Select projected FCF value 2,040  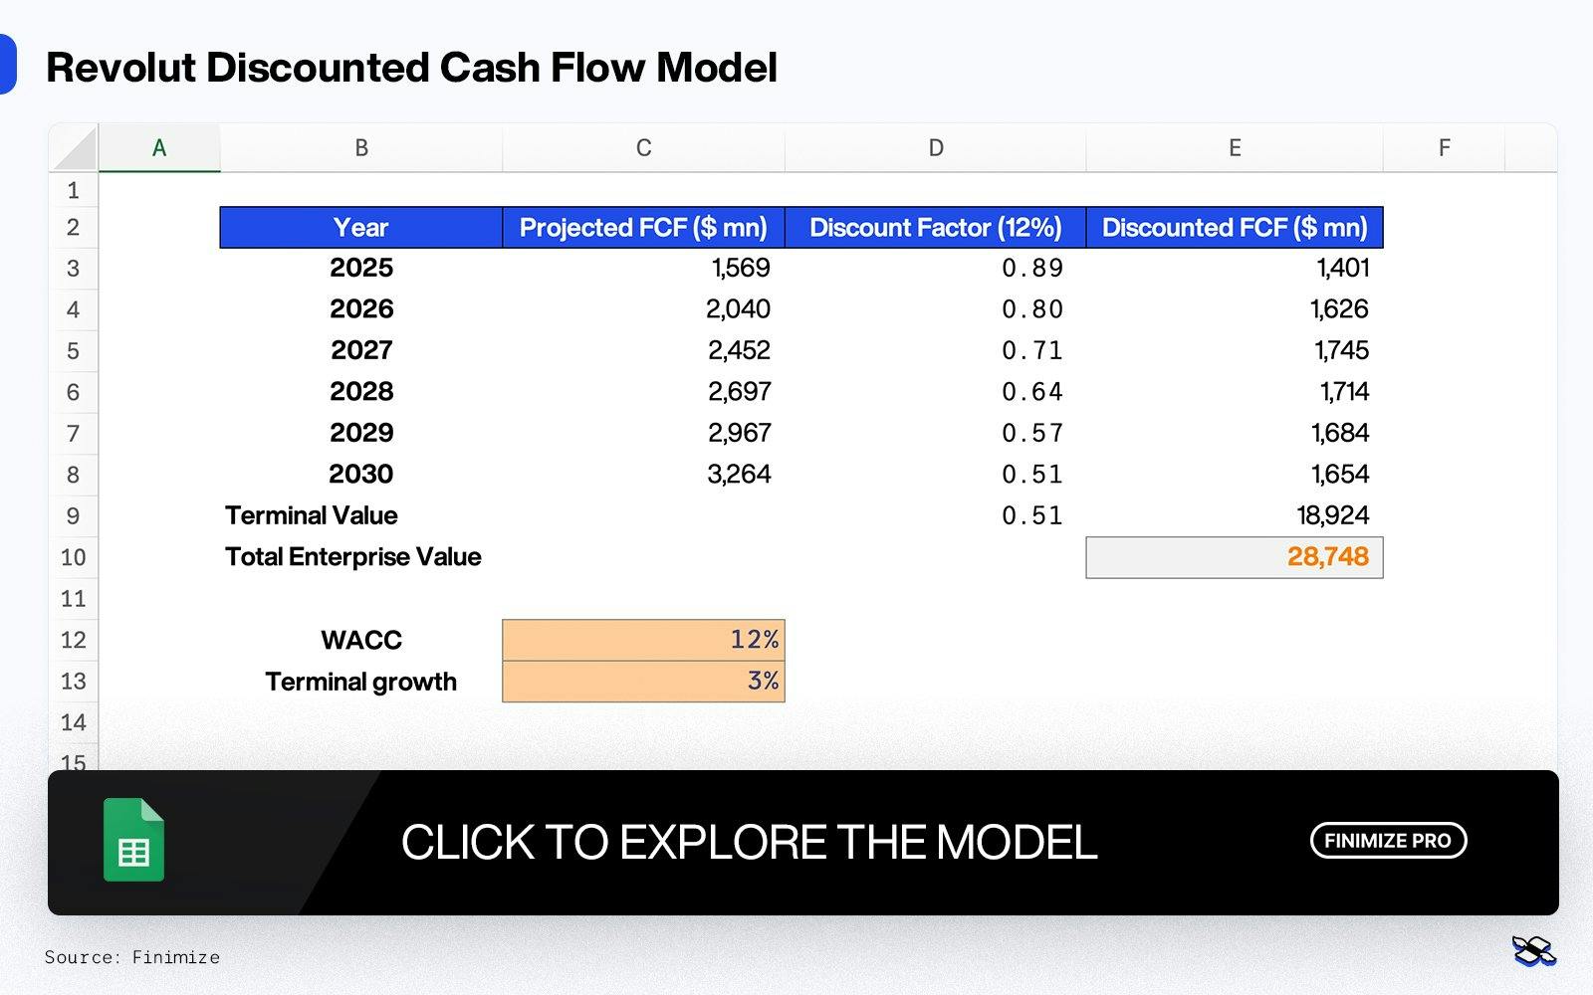click(644, 309)
